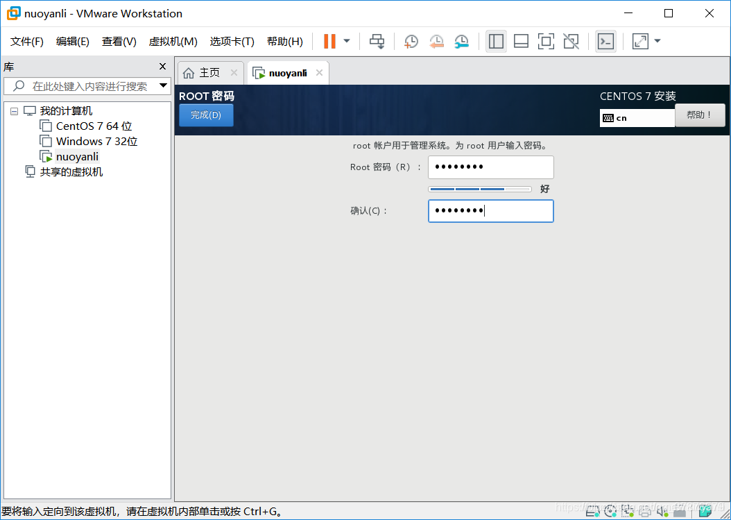Close the nuoyanli tab
Screen dimensions: 731x520
pyautogui.click(x=319, y=73)
